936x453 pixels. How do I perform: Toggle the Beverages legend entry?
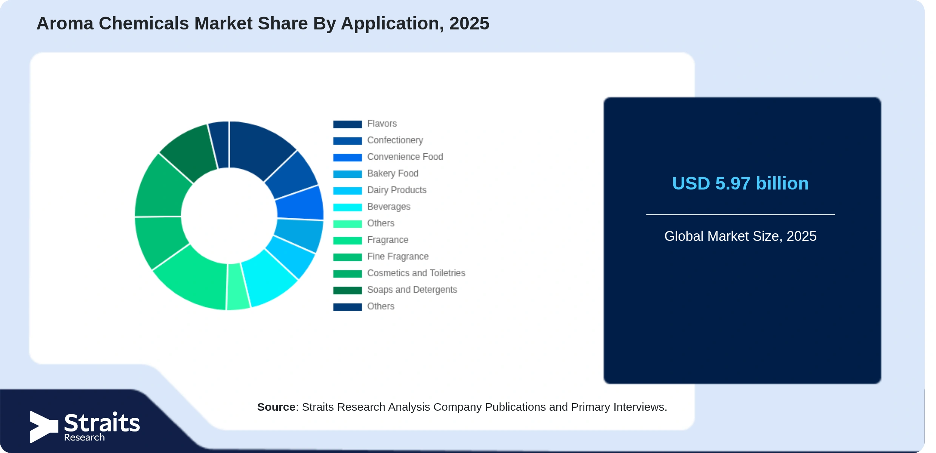click(371, 207)
